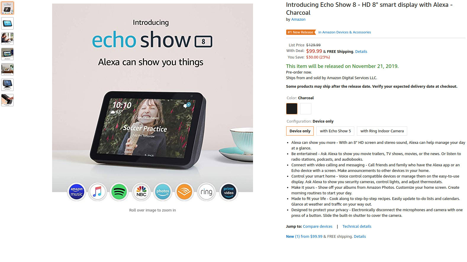Click the NBC peacock icon

click(x=141, y=192)
